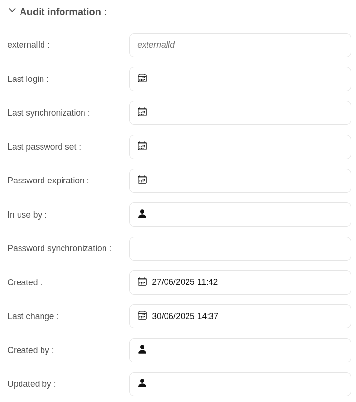
Task: Click the Last login calendar icon
Action: [142, 78]
